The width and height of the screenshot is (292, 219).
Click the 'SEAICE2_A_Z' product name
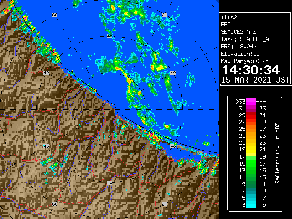[x=239, y=32]
